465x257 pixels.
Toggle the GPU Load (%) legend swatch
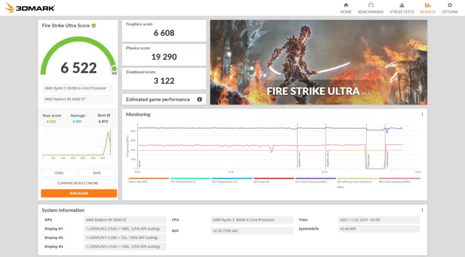tap(274, 178)
